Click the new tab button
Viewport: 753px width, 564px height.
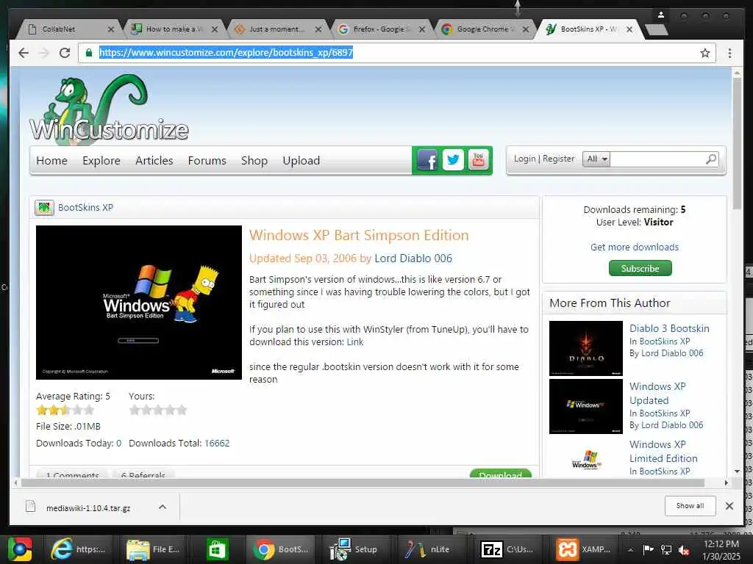tap(656, 29)
